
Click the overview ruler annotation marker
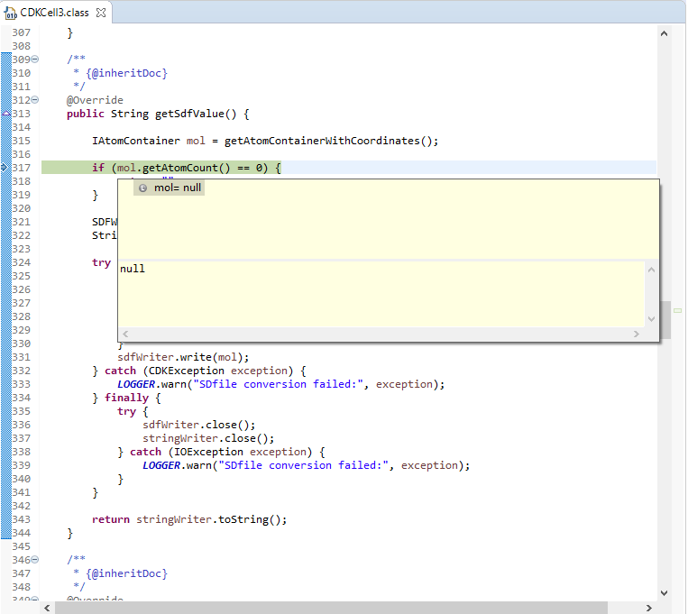tap(678, 311)
